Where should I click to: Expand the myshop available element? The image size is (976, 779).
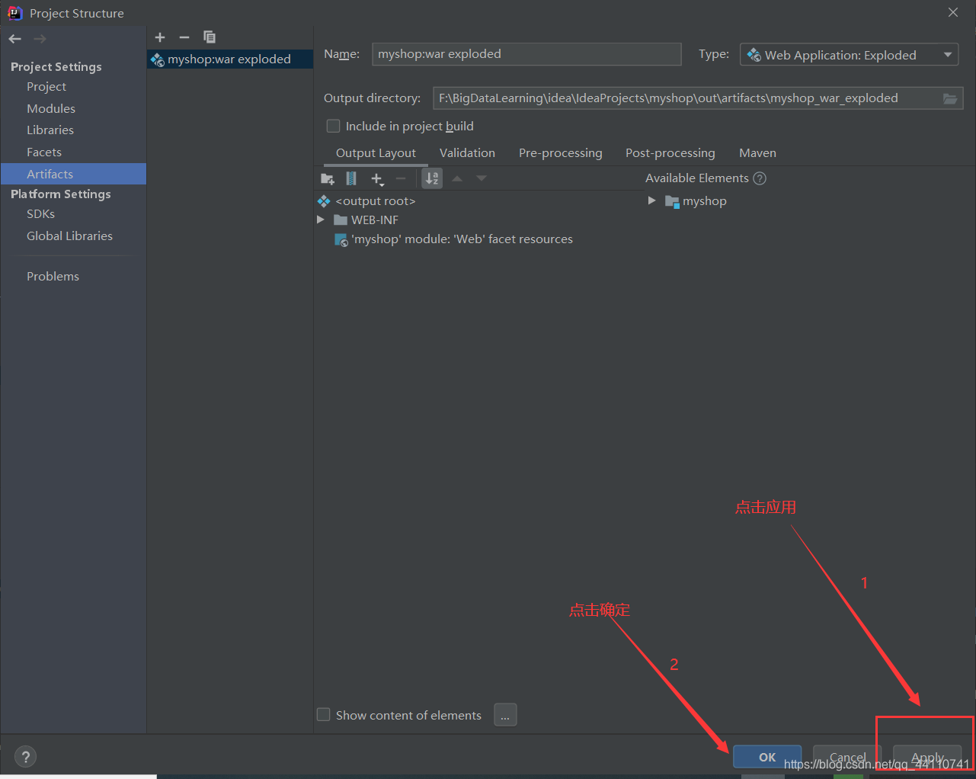click(651, 200)
